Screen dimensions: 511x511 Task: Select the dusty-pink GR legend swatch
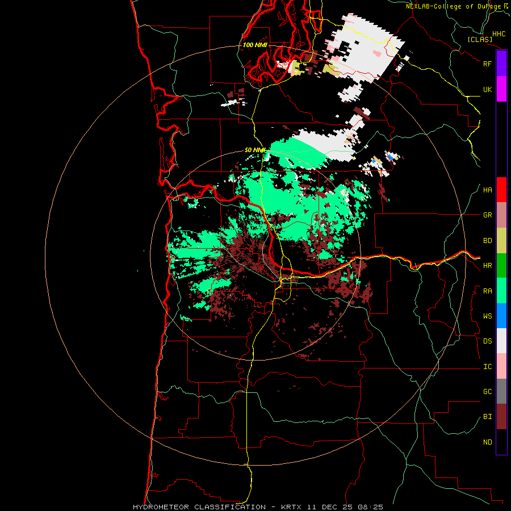(501, 215)
